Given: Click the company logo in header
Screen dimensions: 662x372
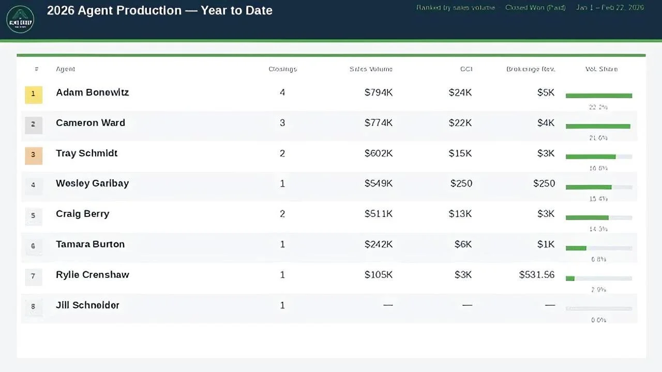Looking at the screenshot, I should 20,20.
